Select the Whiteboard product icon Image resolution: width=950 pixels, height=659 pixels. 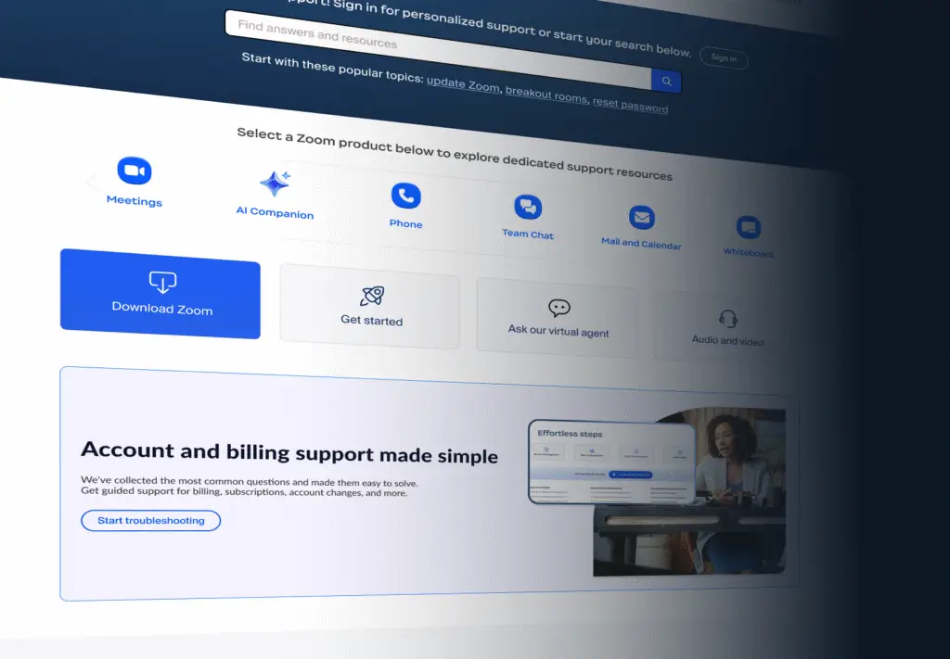point(749,227)
